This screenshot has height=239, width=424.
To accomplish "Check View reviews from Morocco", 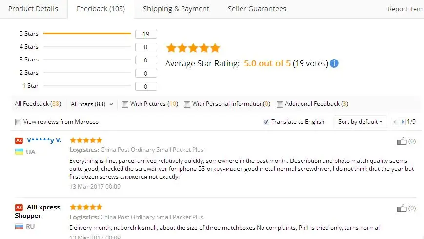I will pyautogui.click(x=18, y=122).
